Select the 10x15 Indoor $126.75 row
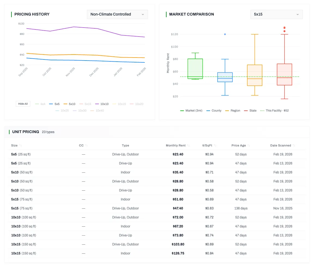 tap(157, 253)
